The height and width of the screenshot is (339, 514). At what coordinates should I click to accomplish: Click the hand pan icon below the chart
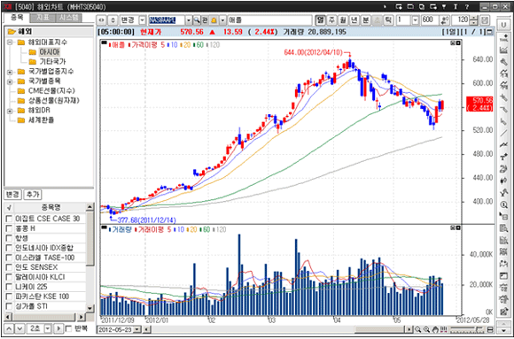tap(435, 329)
